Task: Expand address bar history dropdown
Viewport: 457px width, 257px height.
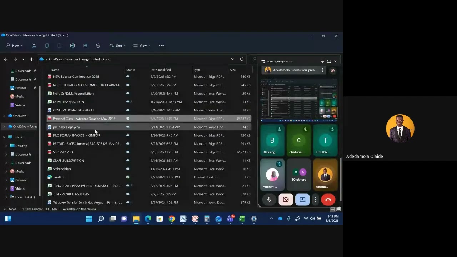Action: click(233, 59)
